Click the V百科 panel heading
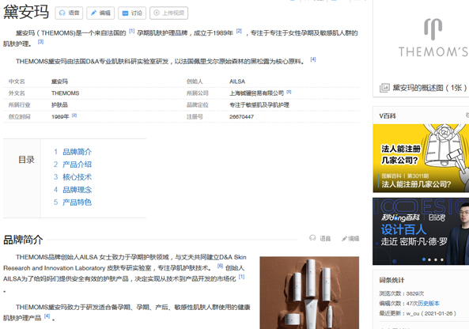Screen dimensions: 469x329 (x=388, y=116)
